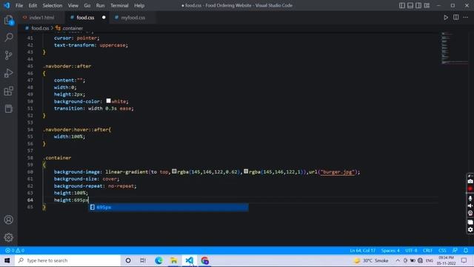This screenshot has height=267, width=474.
Task: Open the Source Control view
Action: (9, 55)
